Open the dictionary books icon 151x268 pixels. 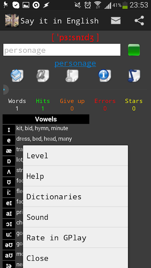tap(17, 76)
